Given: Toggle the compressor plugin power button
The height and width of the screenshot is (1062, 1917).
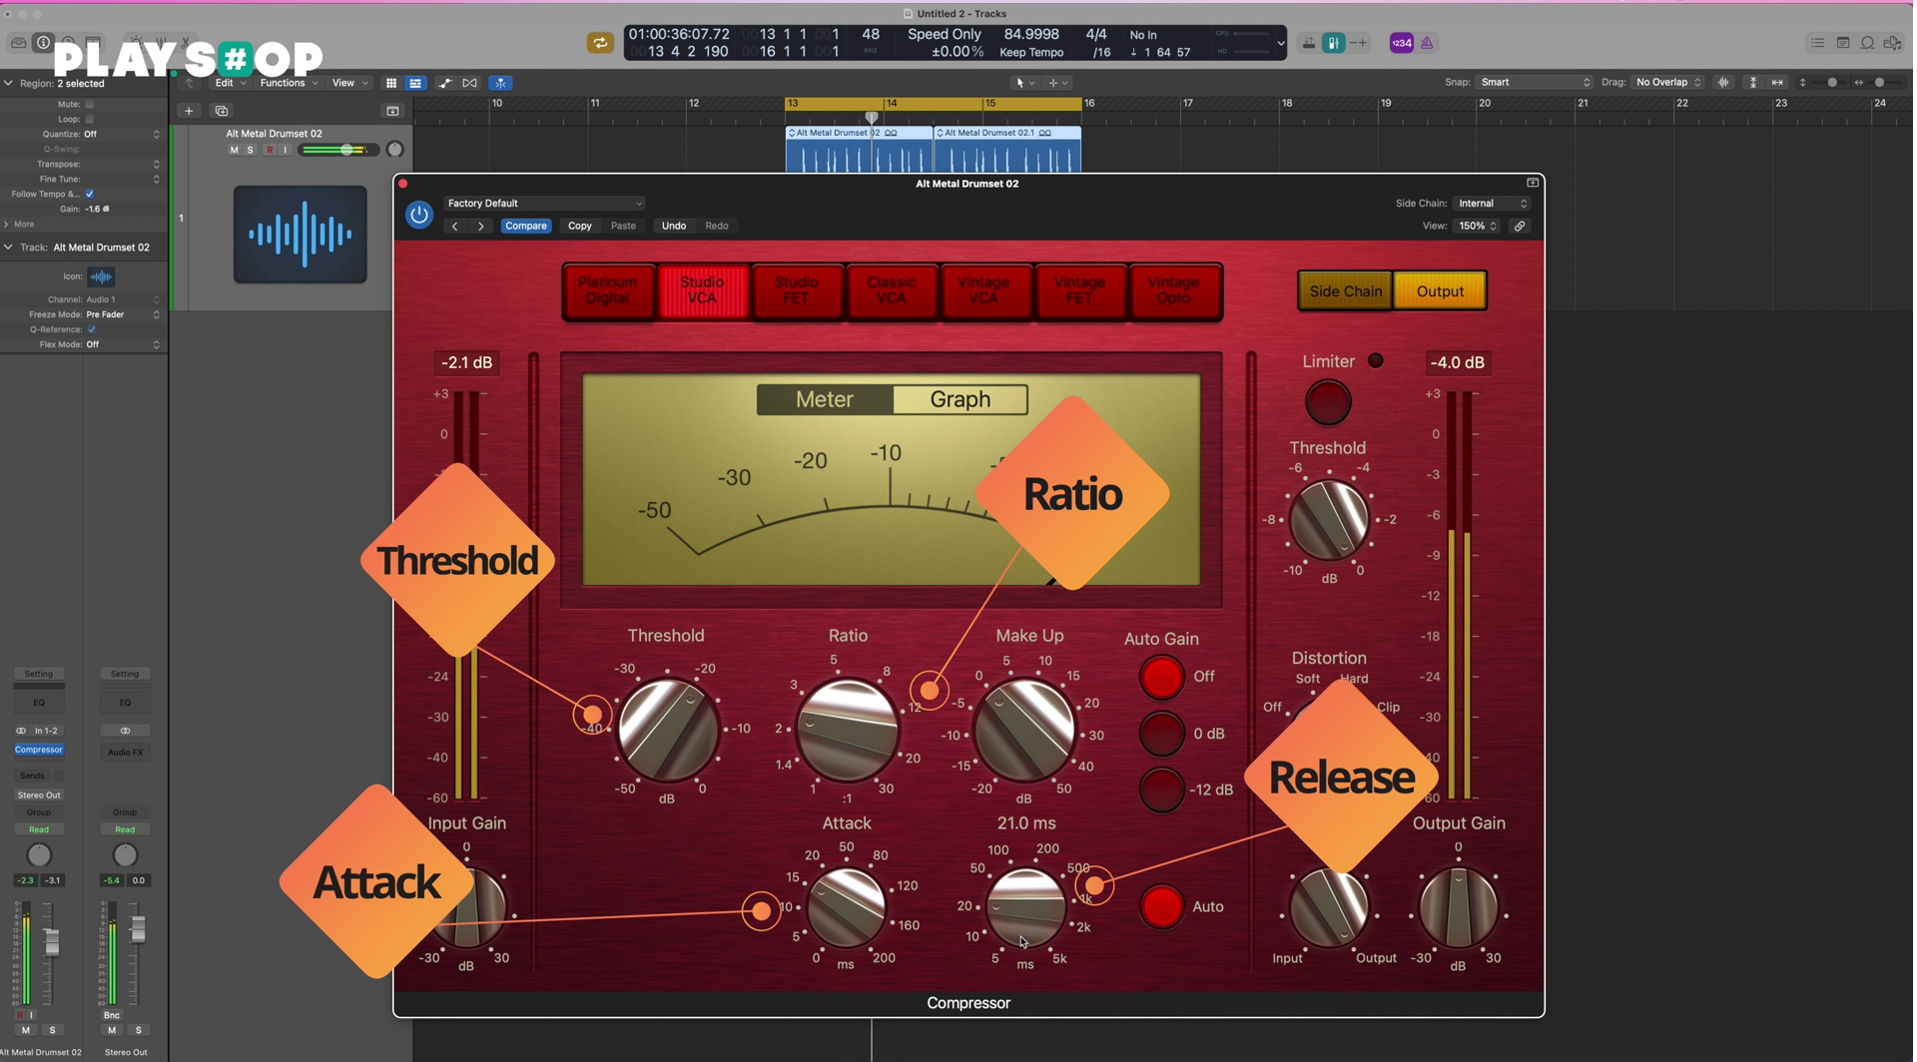Looking at the screenshot, I should (419, 215).
